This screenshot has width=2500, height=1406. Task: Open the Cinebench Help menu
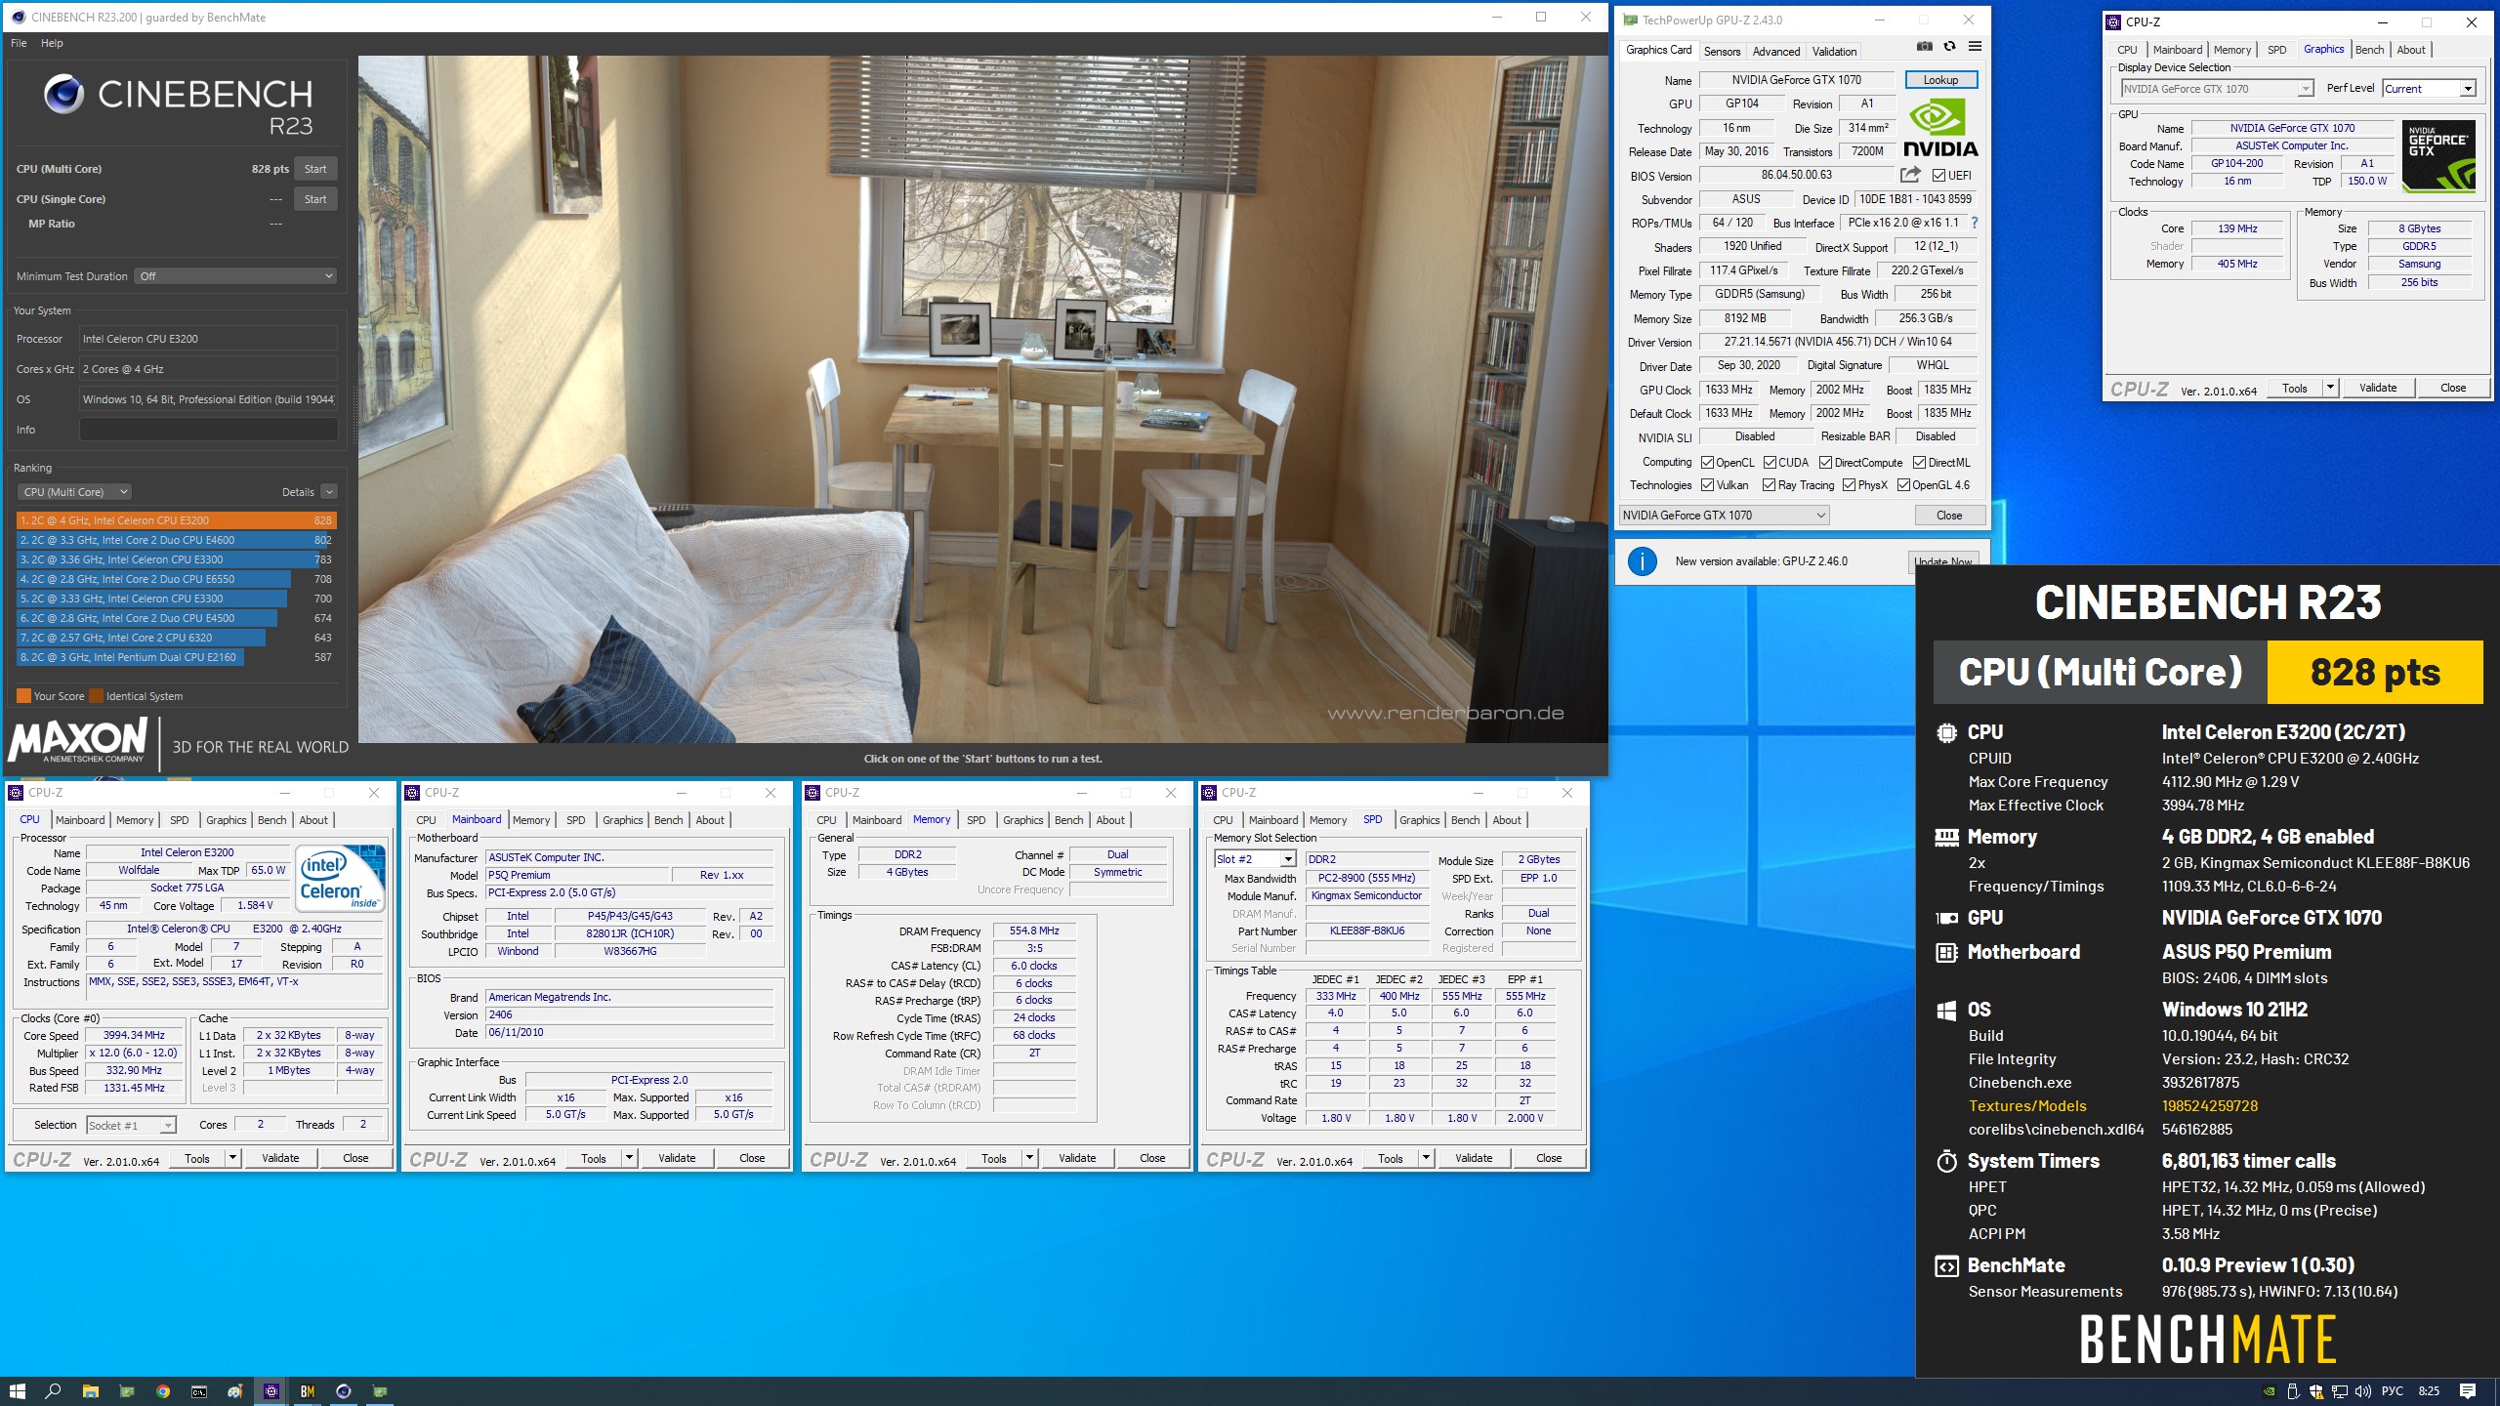[x=52, y=43]
